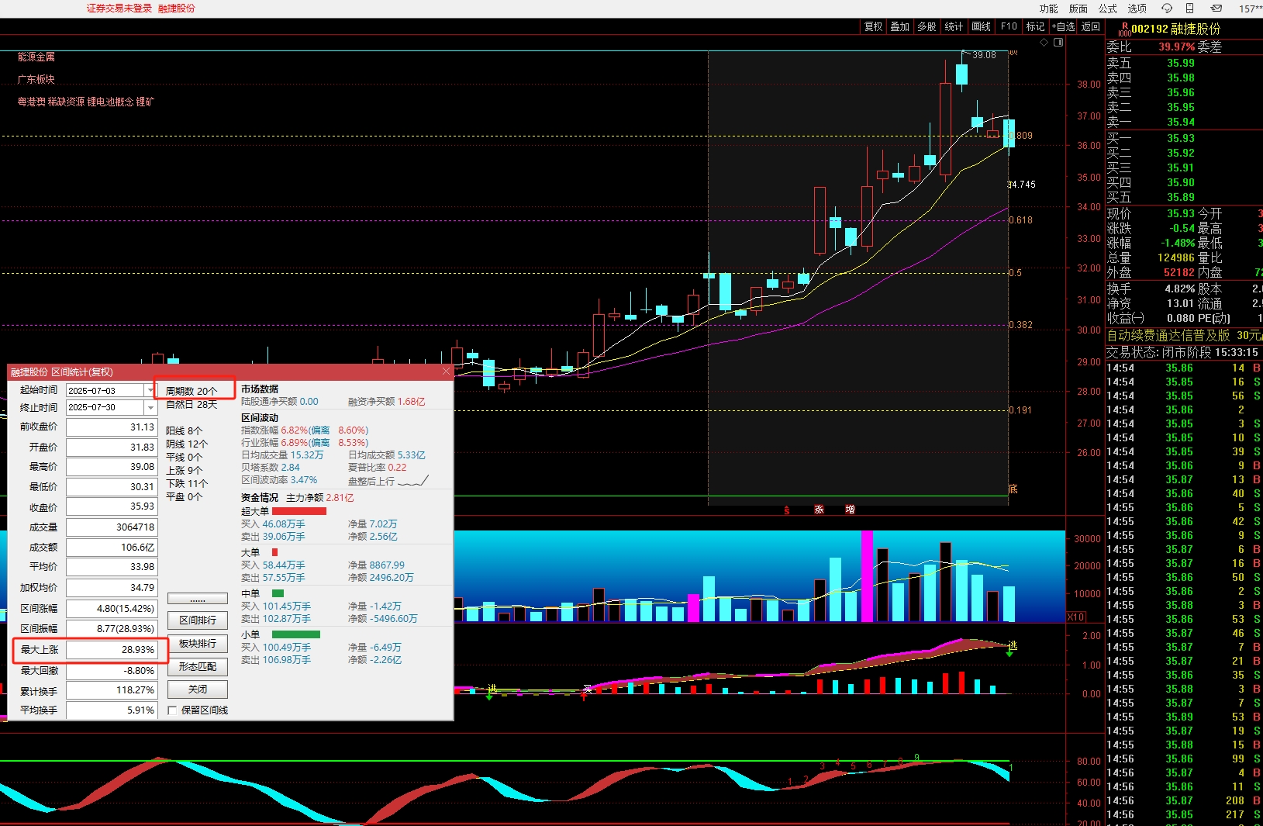1263x826 pixels.
Task: Open the mail envelope icon
Action: [x=1216, y=9]
